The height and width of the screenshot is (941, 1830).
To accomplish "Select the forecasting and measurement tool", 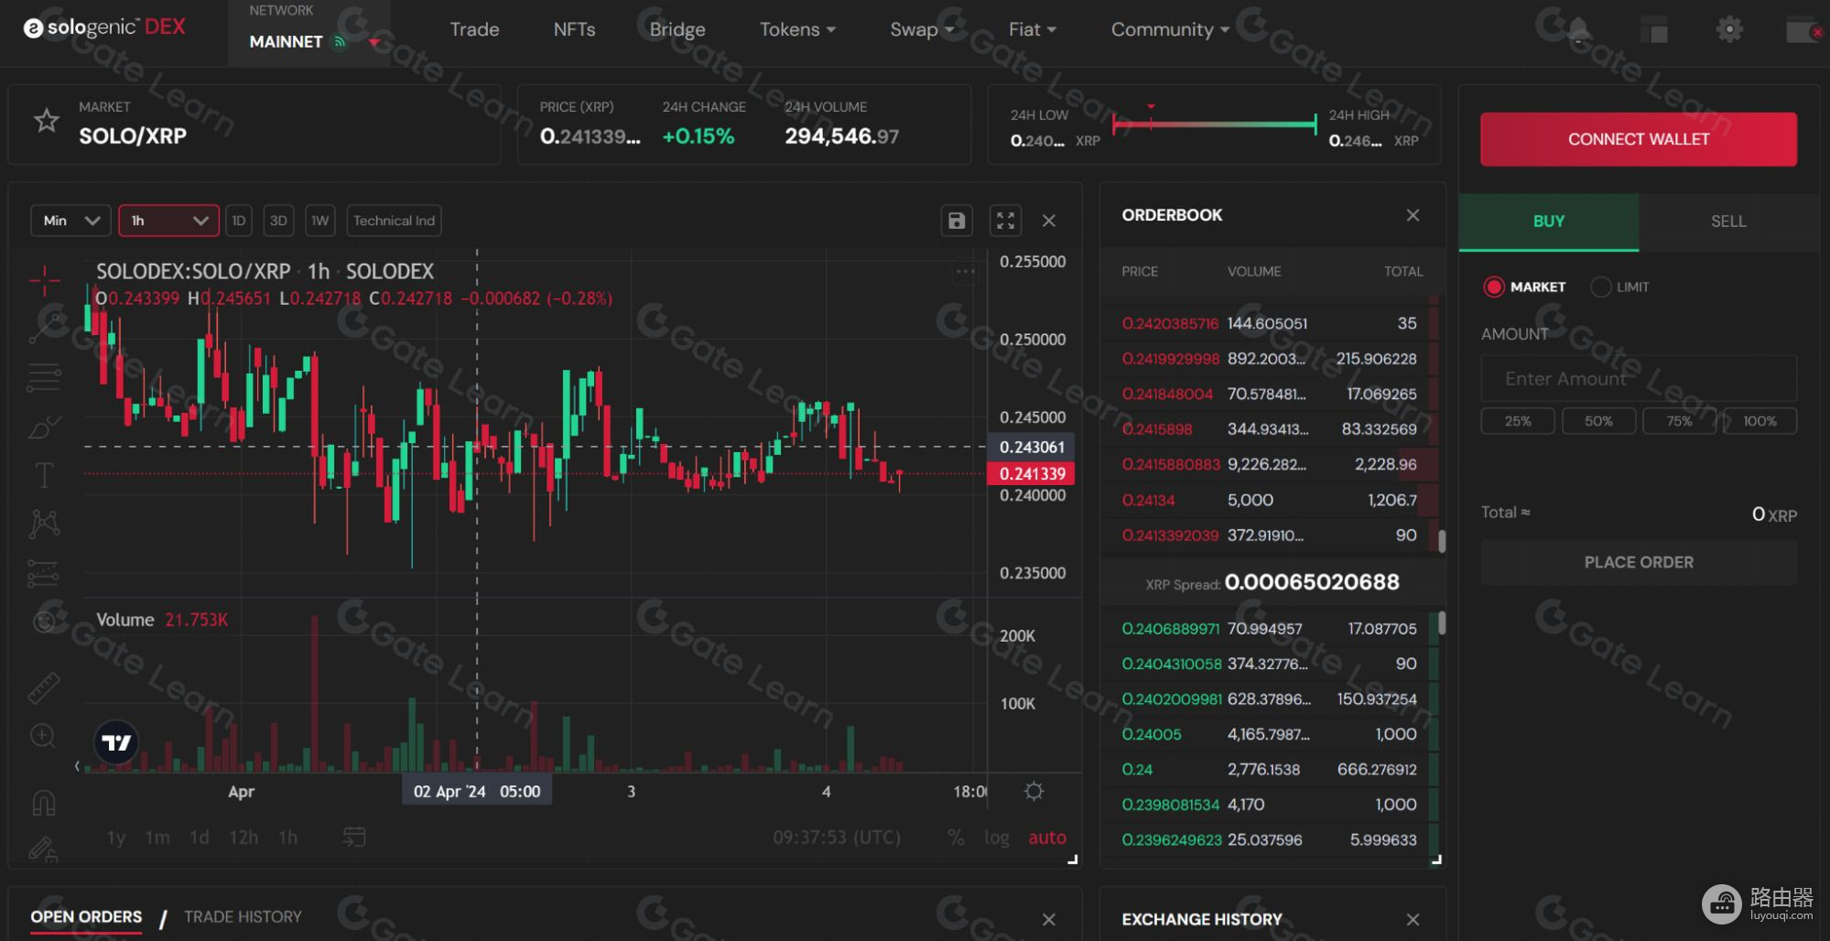I will [x=44, y=573].
